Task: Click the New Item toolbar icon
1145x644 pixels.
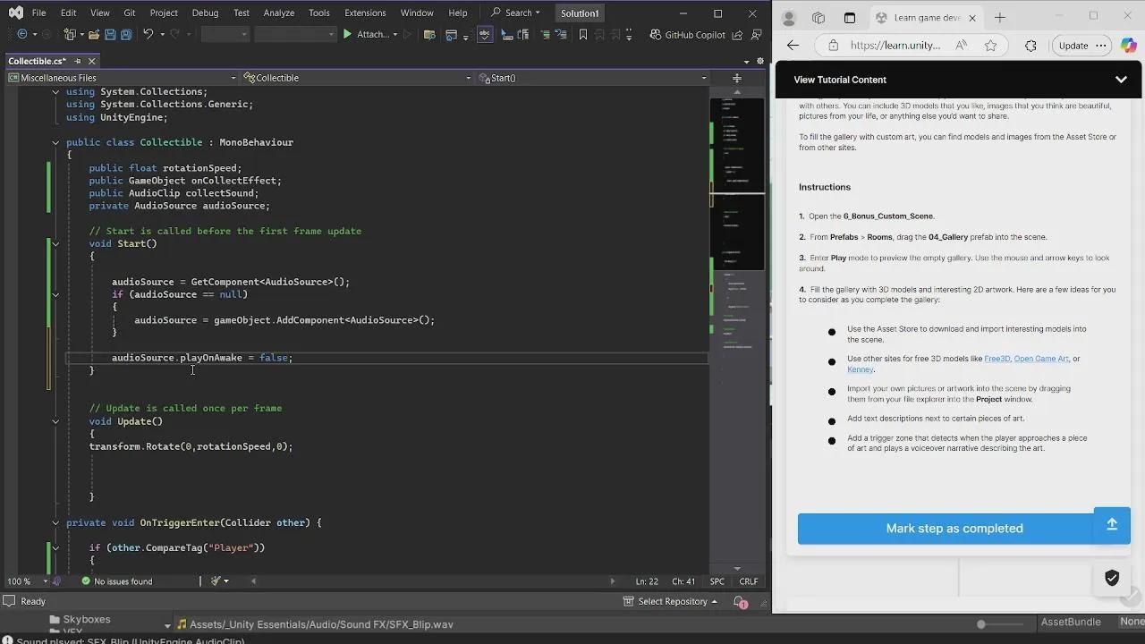Action: coord(70,34)
